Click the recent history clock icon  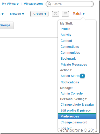point(55,14)
